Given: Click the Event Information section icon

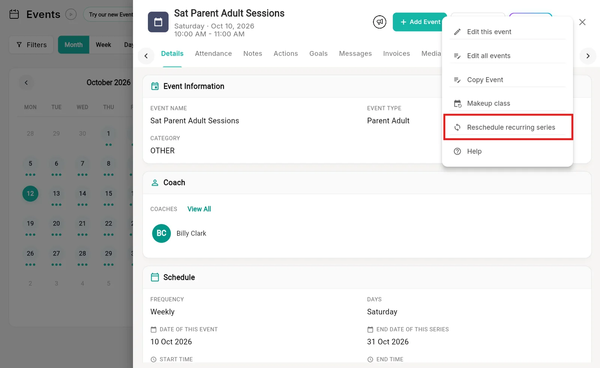Looking at the screenshot, I should (155, 86).
